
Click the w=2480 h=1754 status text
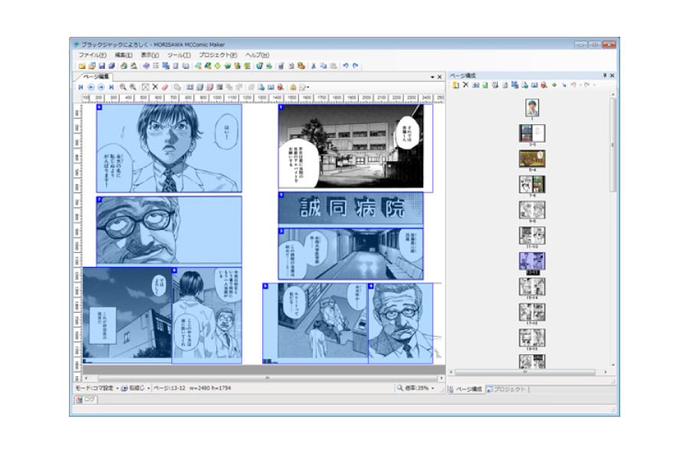tap(210, 388)
